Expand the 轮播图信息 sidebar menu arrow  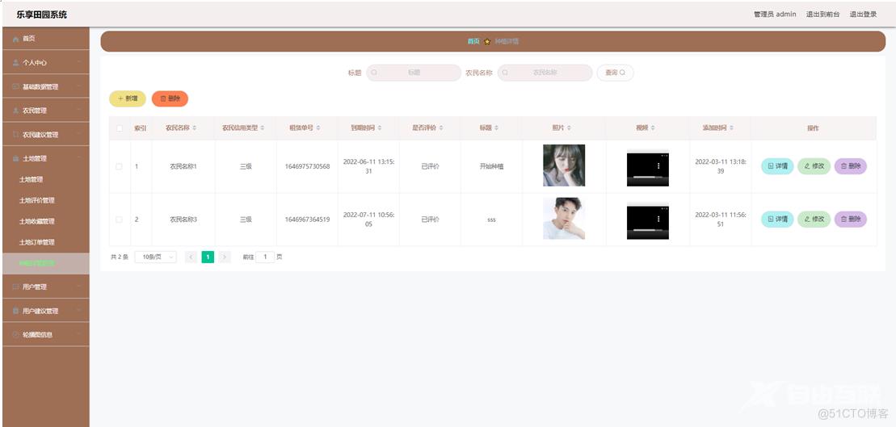tap(79, 334)
